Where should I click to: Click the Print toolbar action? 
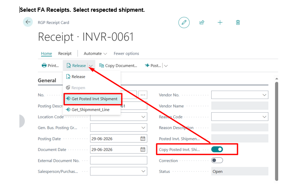point(50,66)
